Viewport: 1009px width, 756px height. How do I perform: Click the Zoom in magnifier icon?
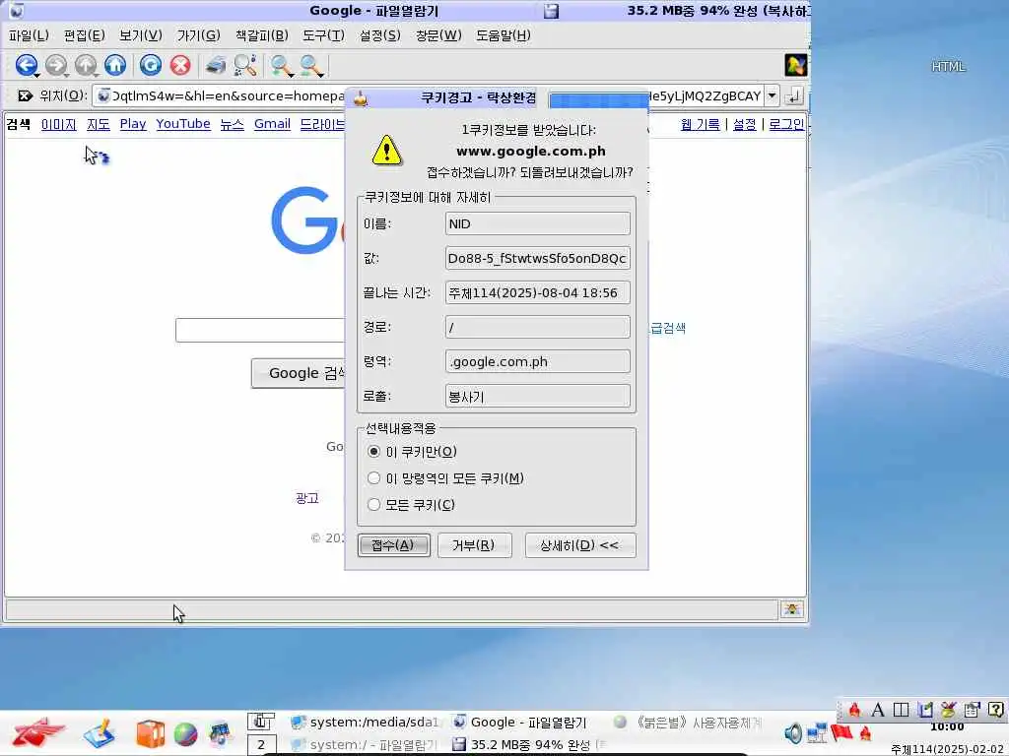click(281, 65)
